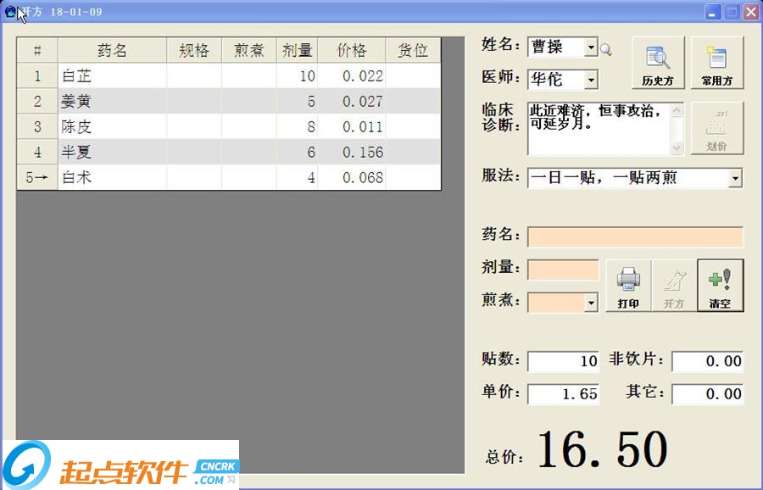
Task: Click the magnifier search icon beside patient name
Action: [605, 48]
